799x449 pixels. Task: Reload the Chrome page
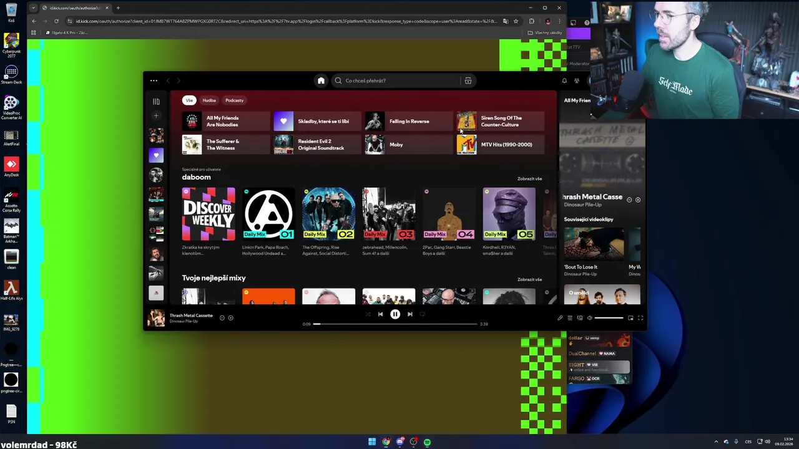56,21
